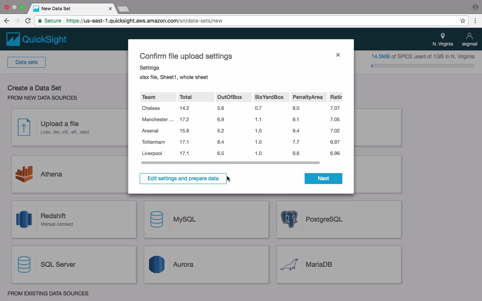
Task: Open the Chrome menu
Action: click(x=475, y=21)
